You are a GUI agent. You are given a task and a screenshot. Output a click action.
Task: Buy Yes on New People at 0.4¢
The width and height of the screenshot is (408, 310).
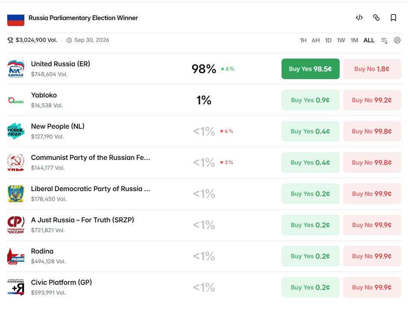[x=311, y=131]
